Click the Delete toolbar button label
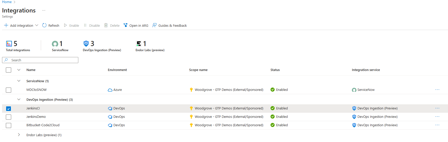 [115, 25]
